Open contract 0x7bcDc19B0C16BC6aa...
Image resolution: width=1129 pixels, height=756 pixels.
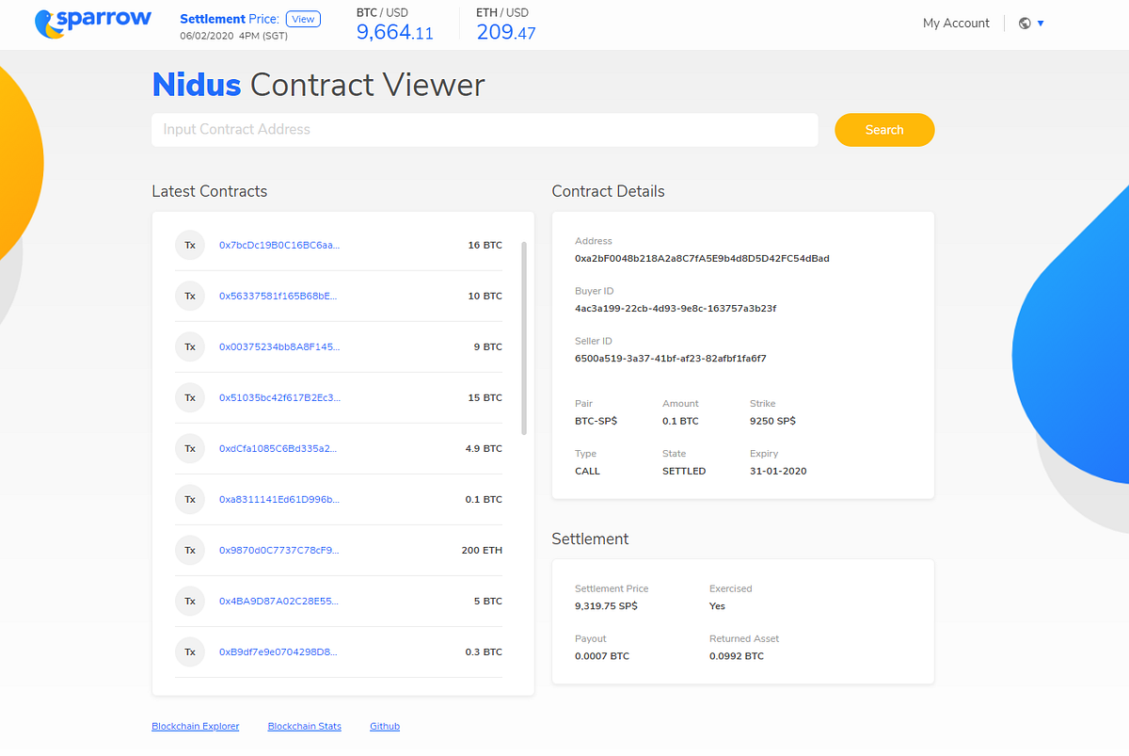279,245
